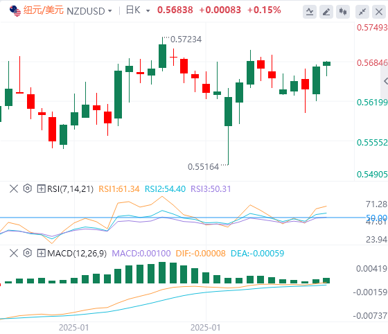Image resolution: width=388 pixels, height=334 pixels.
Task: Click the first 2025-01 time axis marker
Action: (73, 328)
